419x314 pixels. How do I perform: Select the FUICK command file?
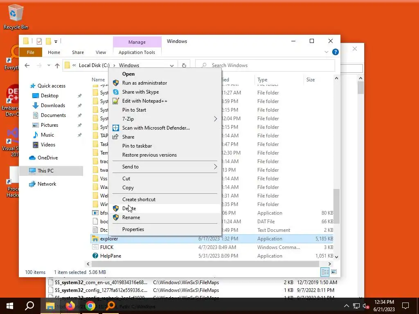pos(107,247)
